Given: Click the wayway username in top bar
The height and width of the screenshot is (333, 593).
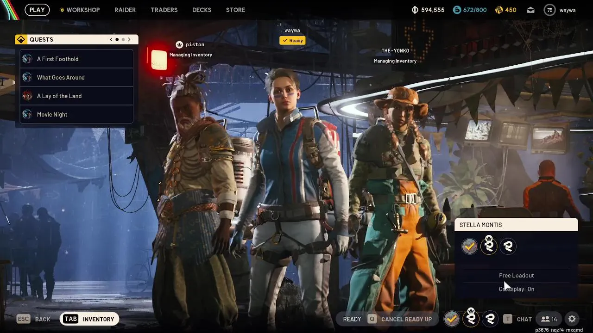Looking at the screenshot, I should click(568, 10).
